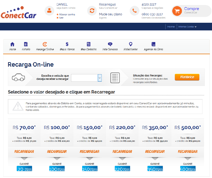Screen dimensions: 212x178
Task: Click the ConectCar logo
Action: tap(18, 12)
